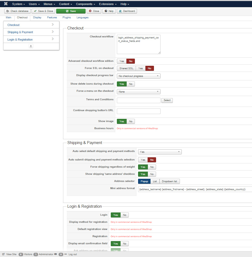Open the Extensions menu
Screen dimensions: 252x257
click(108, 4)
